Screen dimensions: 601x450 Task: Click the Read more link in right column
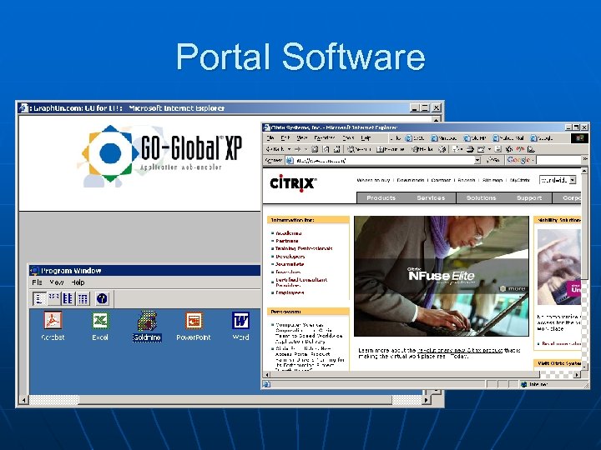(x=562, y=343)
